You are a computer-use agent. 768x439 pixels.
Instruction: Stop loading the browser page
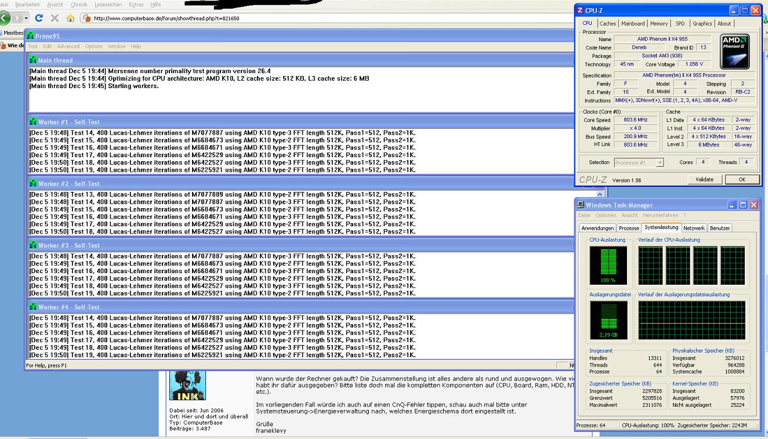[x=55, y=18]
